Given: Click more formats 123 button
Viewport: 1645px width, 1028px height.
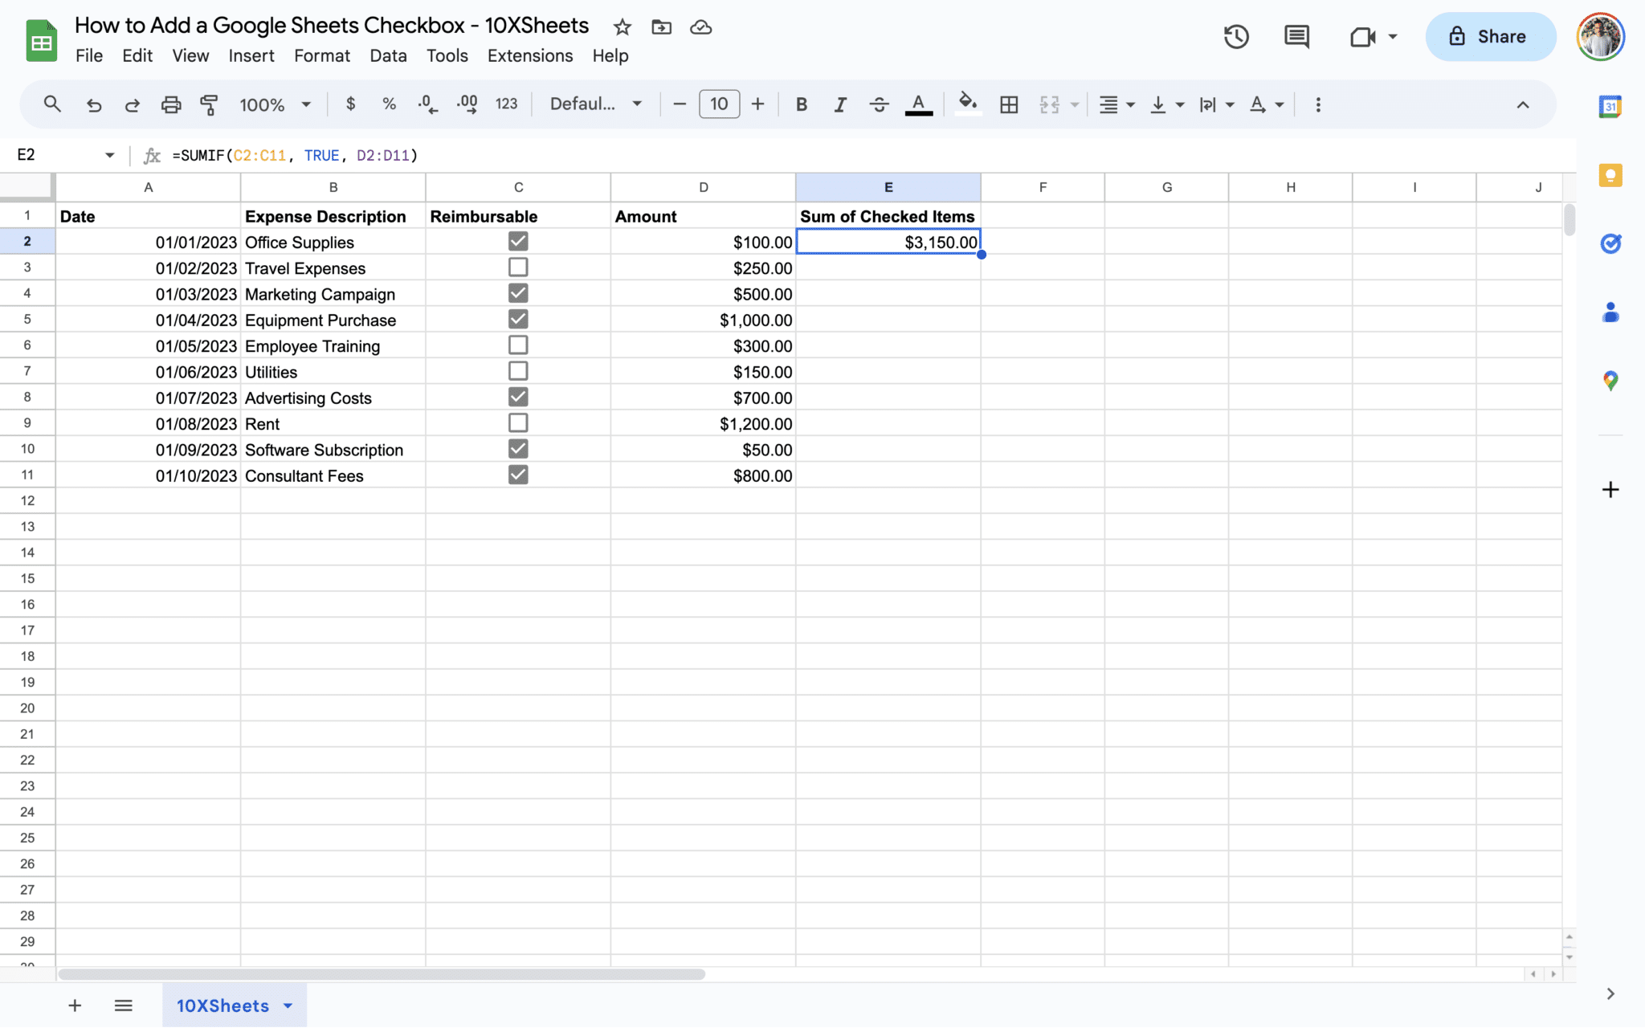Looking at the screenshot, I should (x=506, y=104).
